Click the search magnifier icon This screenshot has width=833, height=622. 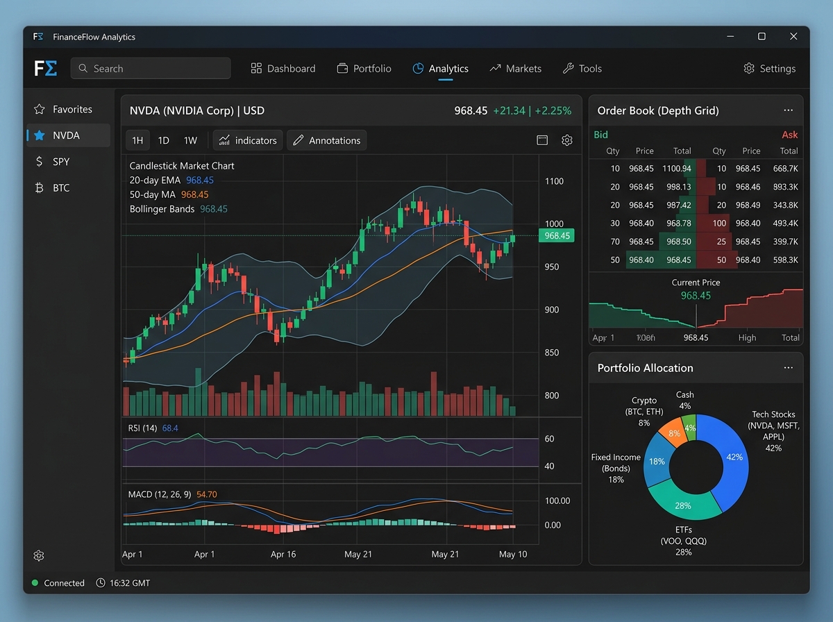(83, 69)
